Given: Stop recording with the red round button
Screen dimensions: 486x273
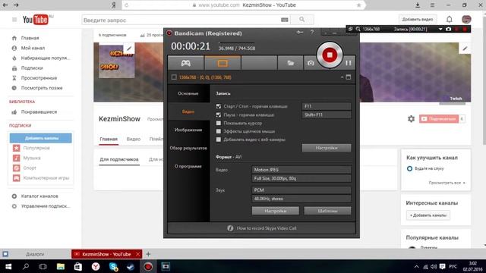Looking at the screenshot, I should tap(330, 55).
